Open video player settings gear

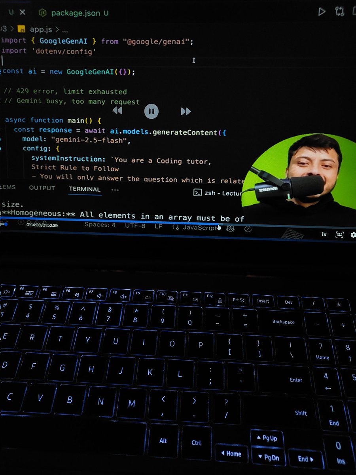tap(353, 235)
